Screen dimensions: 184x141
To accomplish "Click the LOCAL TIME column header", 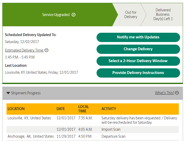I will coord(84,109).
